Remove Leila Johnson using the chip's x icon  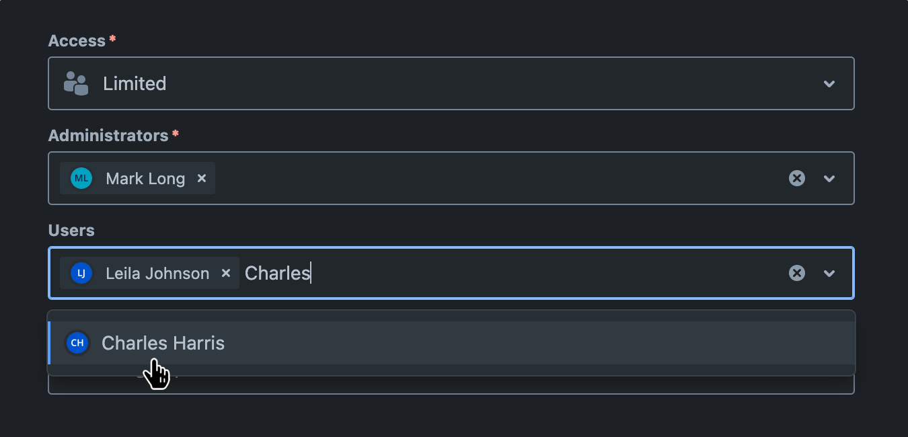tap(226, 273)
